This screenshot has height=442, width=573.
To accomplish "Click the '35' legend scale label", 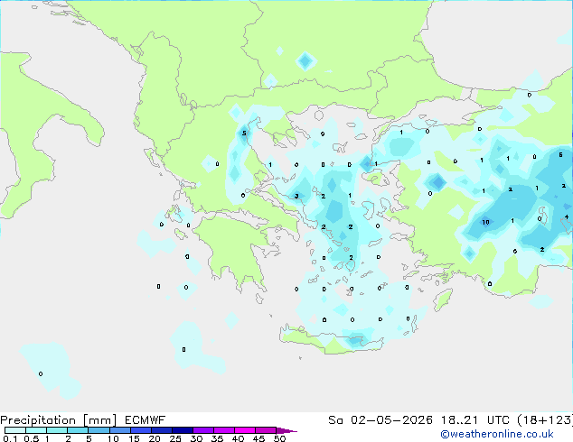I will 217,438.
